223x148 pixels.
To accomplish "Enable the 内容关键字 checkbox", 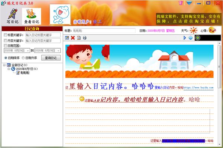I will 5,41.
